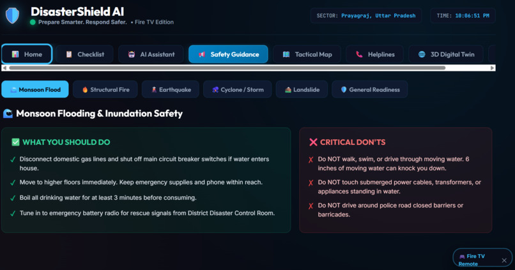Click the 'Do NOT walk, swim, or drive' warning
This screenshot has height=270, width=515.
(x=394, y=163)
